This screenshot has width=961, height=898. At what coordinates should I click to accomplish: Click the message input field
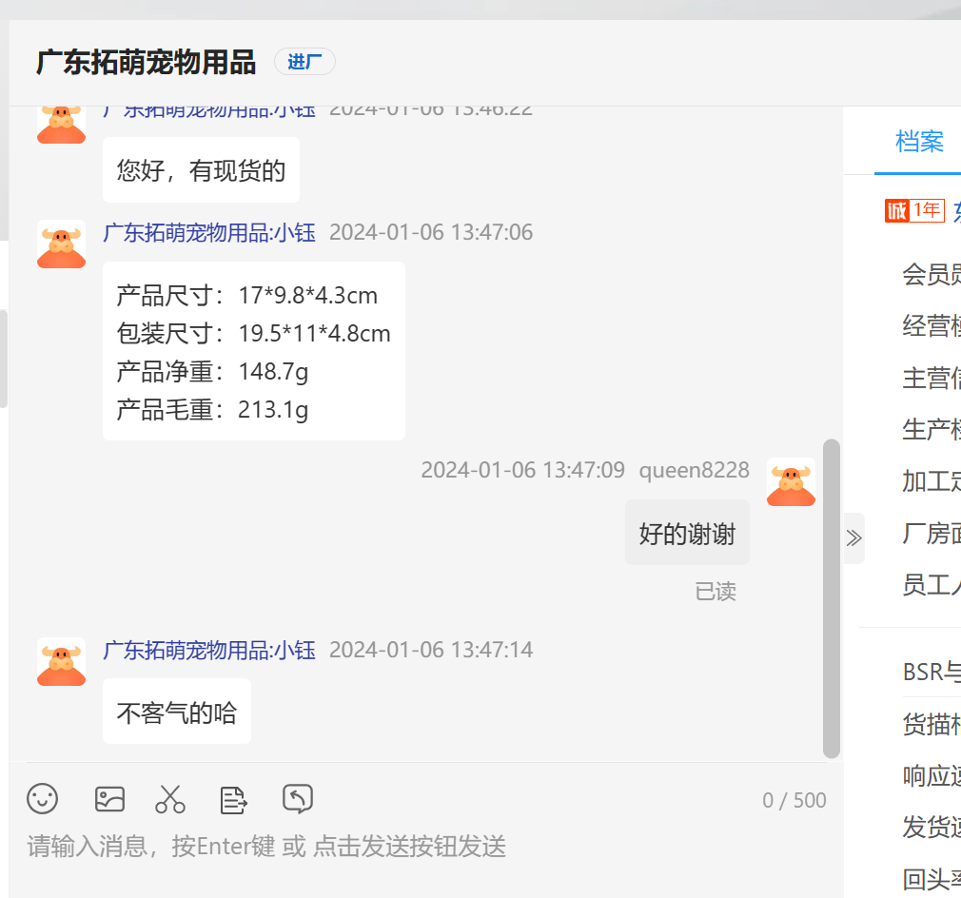click(419, 847)
